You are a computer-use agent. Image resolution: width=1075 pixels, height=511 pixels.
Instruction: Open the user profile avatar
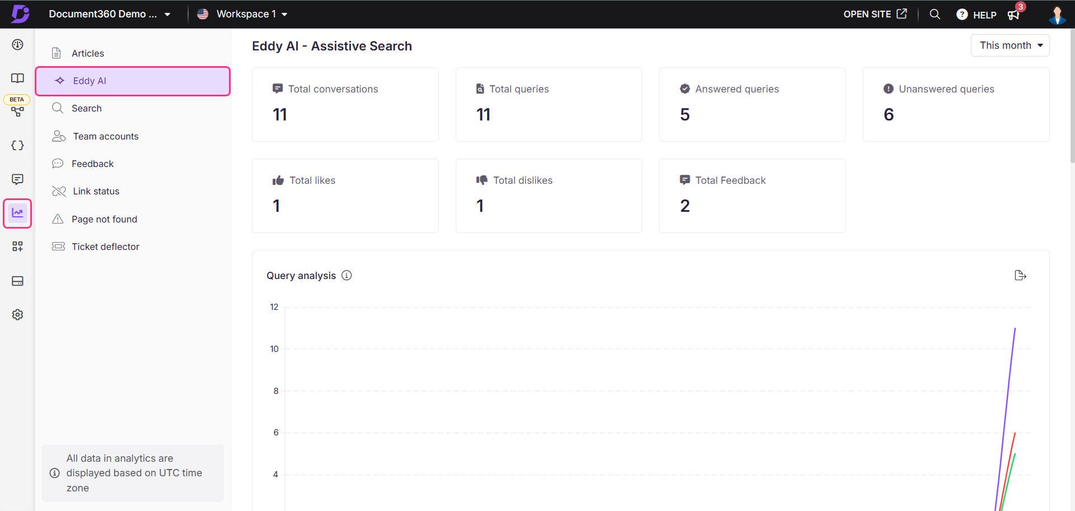(x=1057, y=15)
